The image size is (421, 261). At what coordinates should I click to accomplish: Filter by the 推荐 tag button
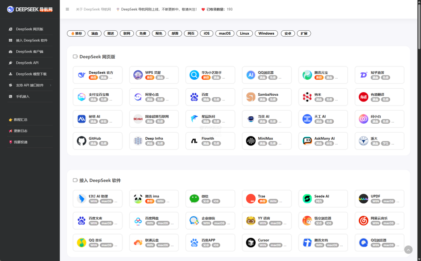coord(76,33)
